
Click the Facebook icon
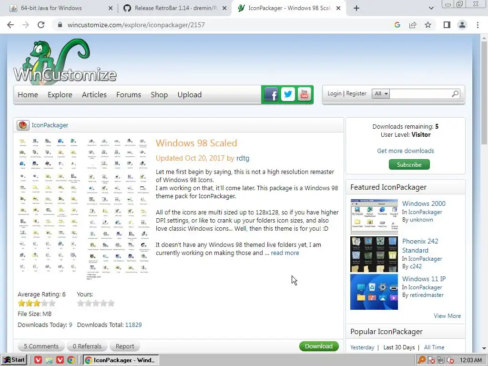pyautogui.click(x=271, y=94)
